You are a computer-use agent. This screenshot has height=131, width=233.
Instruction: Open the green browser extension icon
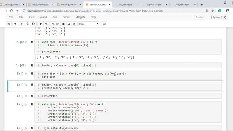pos(220,11)
